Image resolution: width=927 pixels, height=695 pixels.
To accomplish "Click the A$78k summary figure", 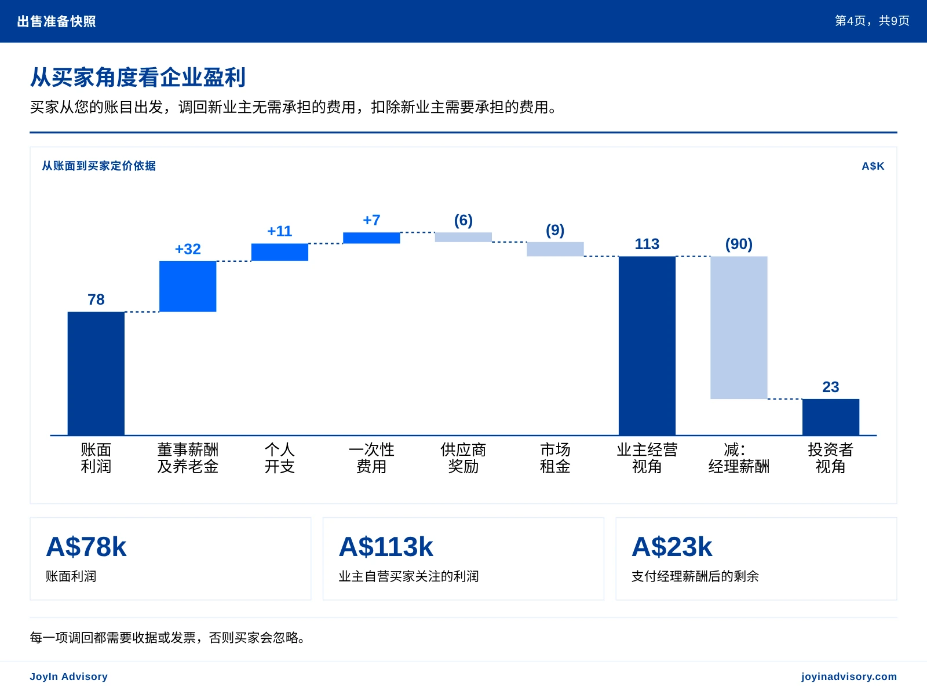I will tap(86, 547).
